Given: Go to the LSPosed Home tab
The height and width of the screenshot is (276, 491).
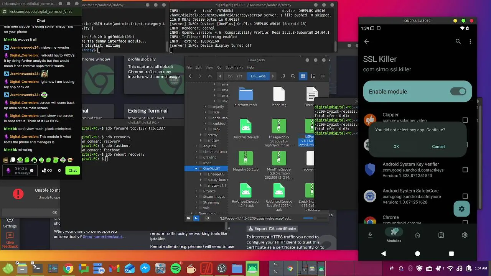Looking at the screenshot, I should point(418,235).
